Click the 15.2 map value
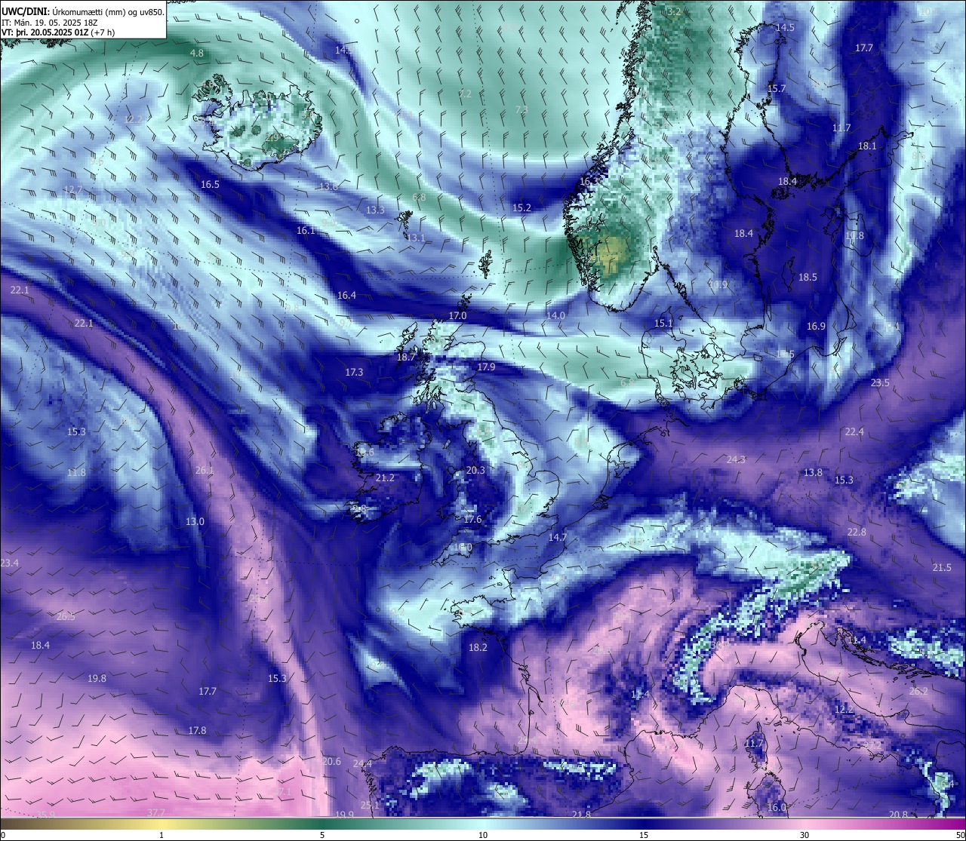 [x=521, y=207]
